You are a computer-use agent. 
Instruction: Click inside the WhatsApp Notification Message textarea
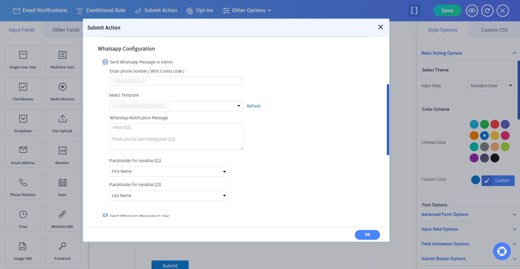(176, 136)
